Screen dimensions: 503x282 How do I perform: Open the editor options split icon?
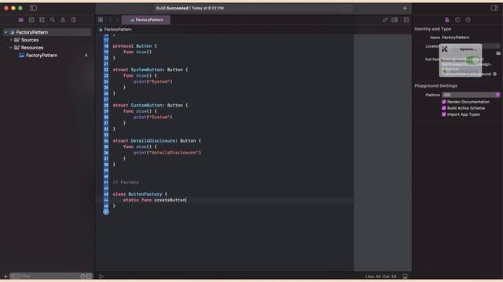click(395, 20)
